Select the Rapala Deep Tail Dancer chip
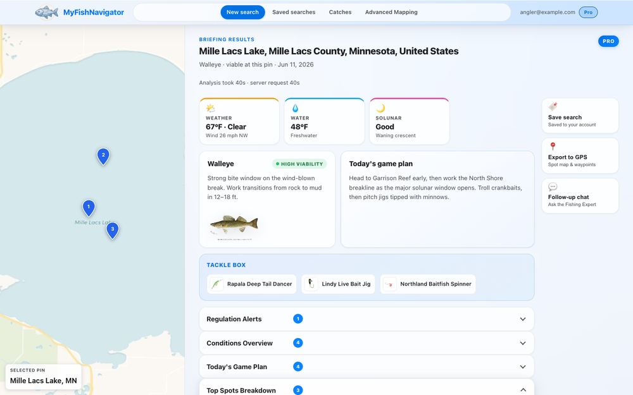Viewport: 633px width, 395px height. click(251, 284)
